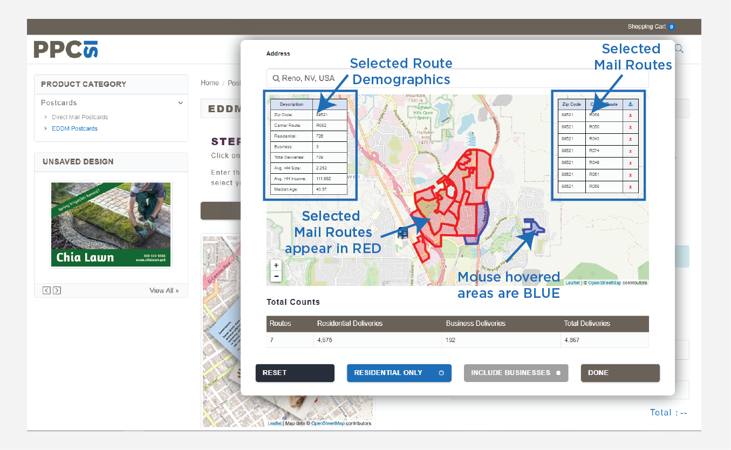Expand Direct Mail Postcards item
This screenshot has height=450, width=731.
coord(80,117)
